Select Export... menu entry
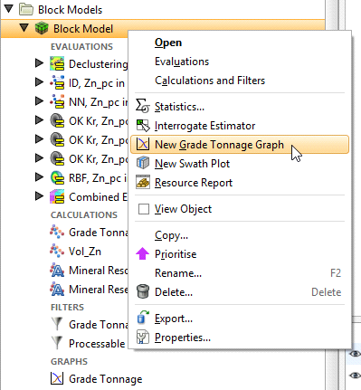The image size is (361, 390). tap(240, 319)
